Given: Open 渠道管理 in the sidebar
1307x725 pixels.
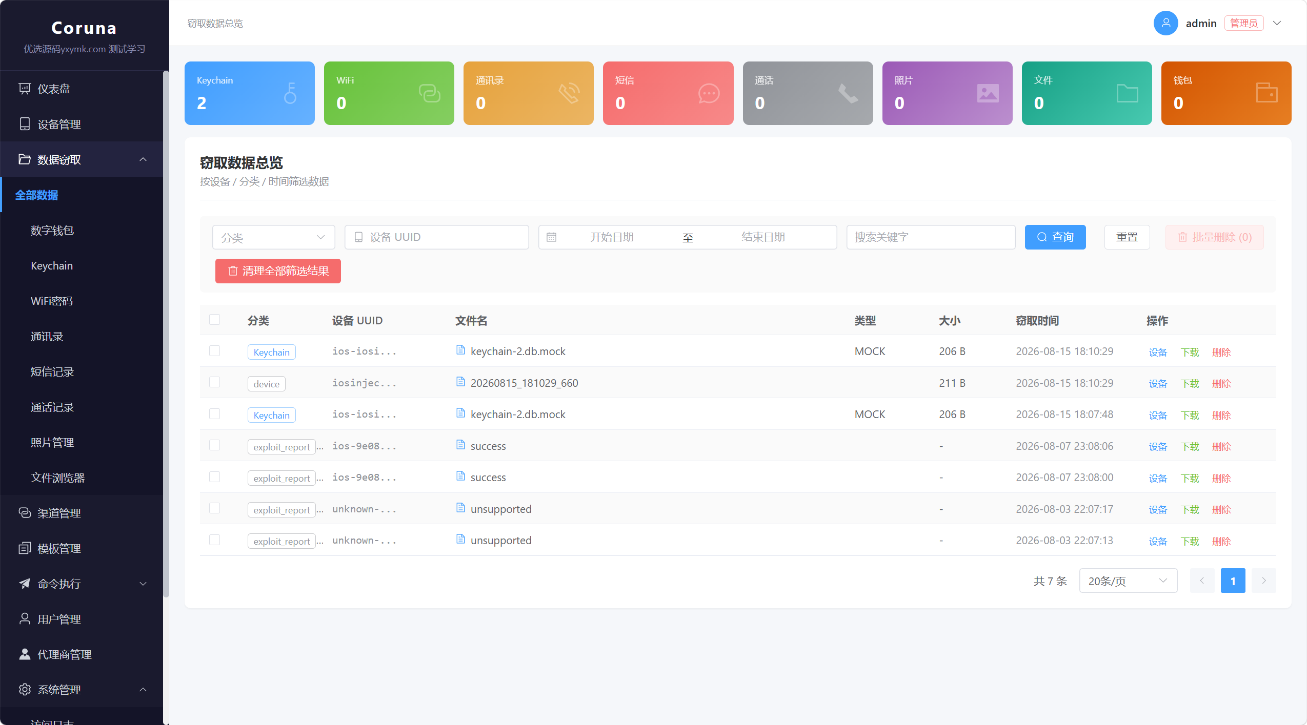Looking at the screenshot, I should (82, 513).
